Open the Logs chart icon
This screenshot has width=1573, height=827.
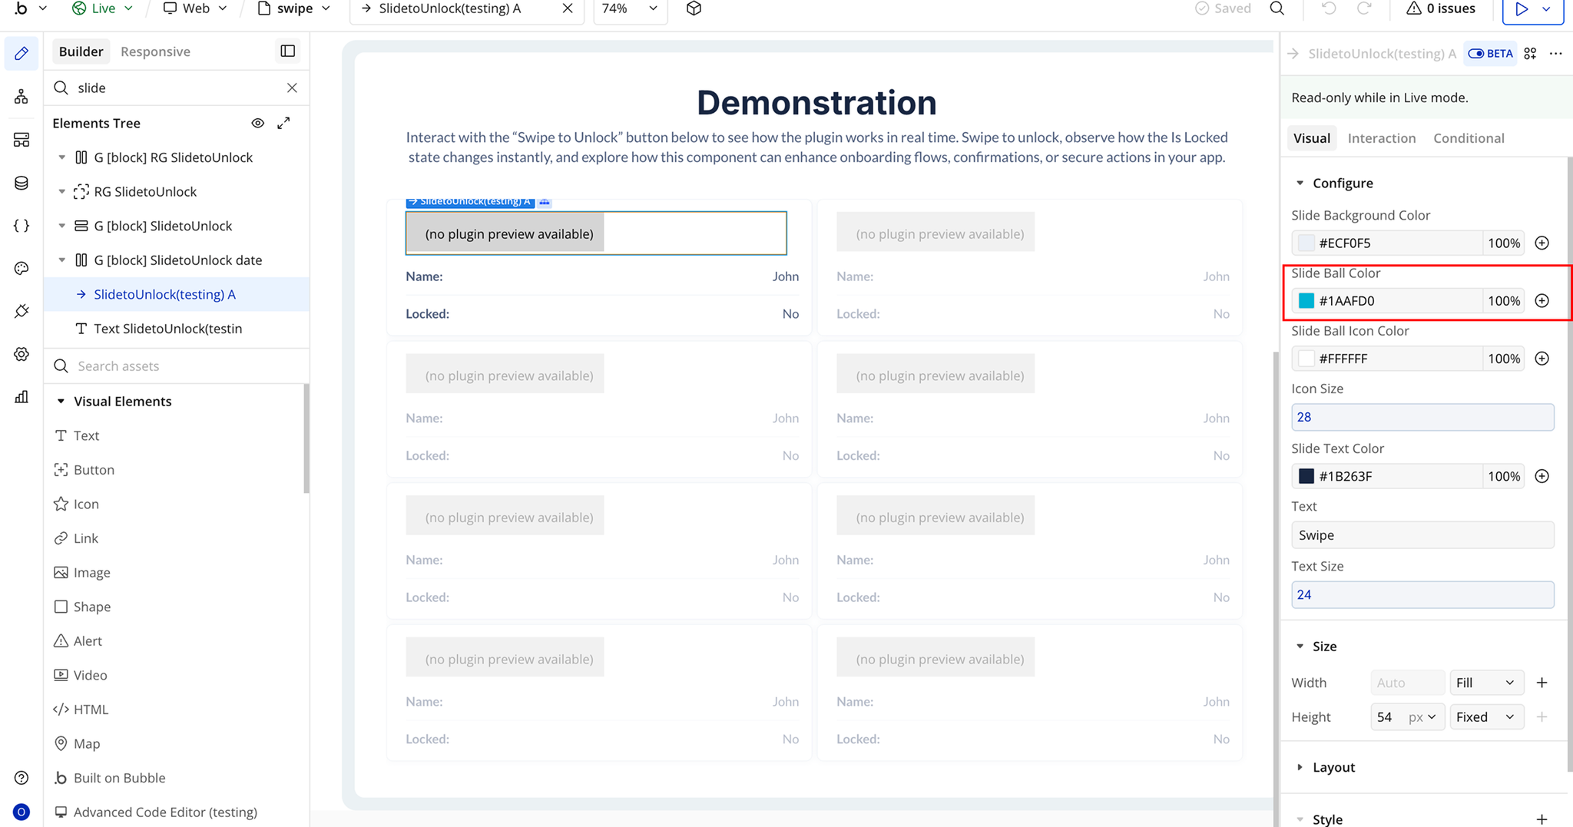pyautogui.click(x=22, y=397)
